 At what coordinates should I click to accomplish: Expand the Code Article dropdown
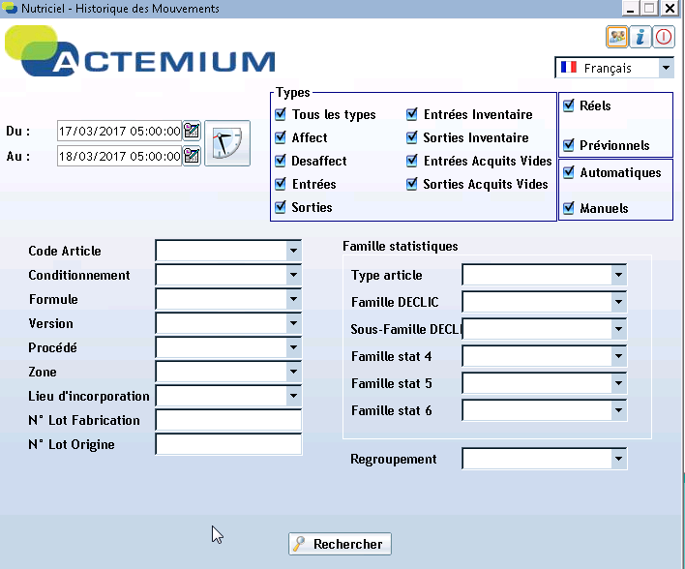(293, 251)
